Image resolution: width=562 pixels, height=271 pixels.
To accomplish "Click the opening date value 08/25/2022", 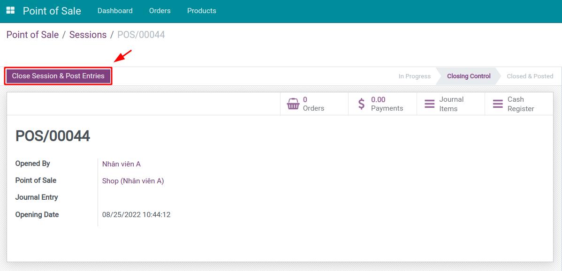I will coord(136,215).
